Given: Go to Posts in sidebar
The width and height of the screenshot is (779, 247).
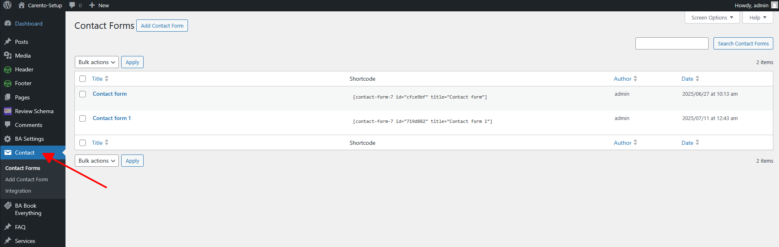Looking at the screenshot, I should click(22, 42).
